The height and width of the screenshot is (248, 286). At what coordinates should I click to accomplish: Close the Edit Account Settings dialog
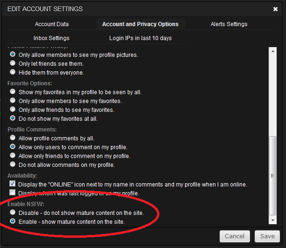(275, 9)
